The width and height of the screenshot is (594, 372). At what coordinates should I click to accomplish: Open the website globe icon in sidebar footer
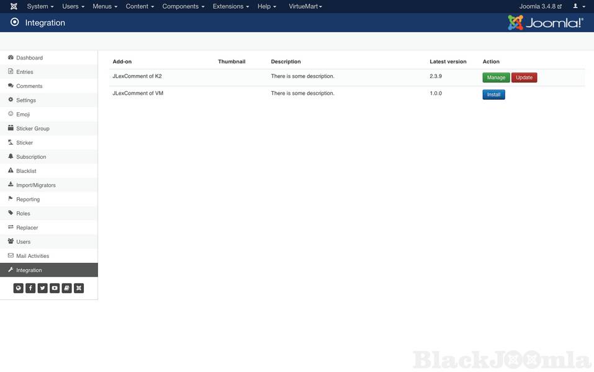[x=19, y=288]
